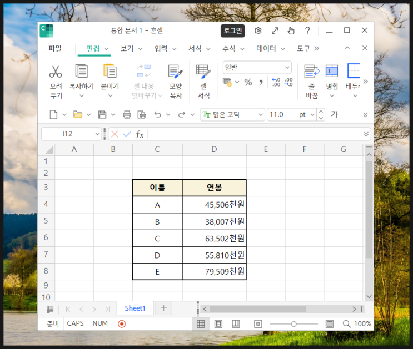
Task: Collapse the ribbon with up chevron
Action: pos(347,48)
